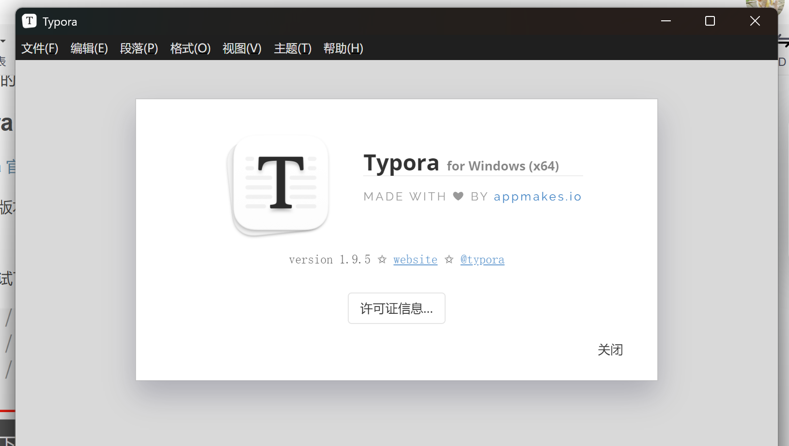Follow the website link
Image resolution: width=789 pixels, height=446 pixels.
pyautogui.click(x=415, y=260)
